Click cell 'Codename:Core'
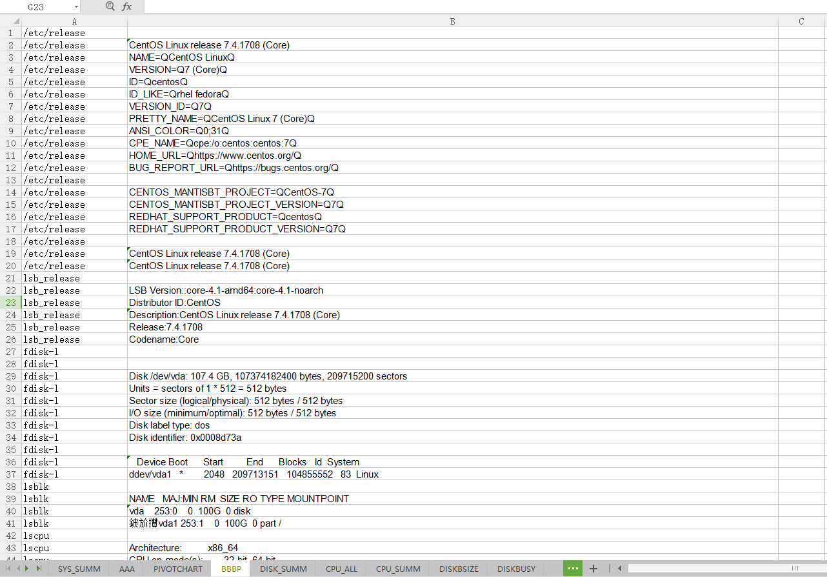827x577 pixels. click(453, 339)
